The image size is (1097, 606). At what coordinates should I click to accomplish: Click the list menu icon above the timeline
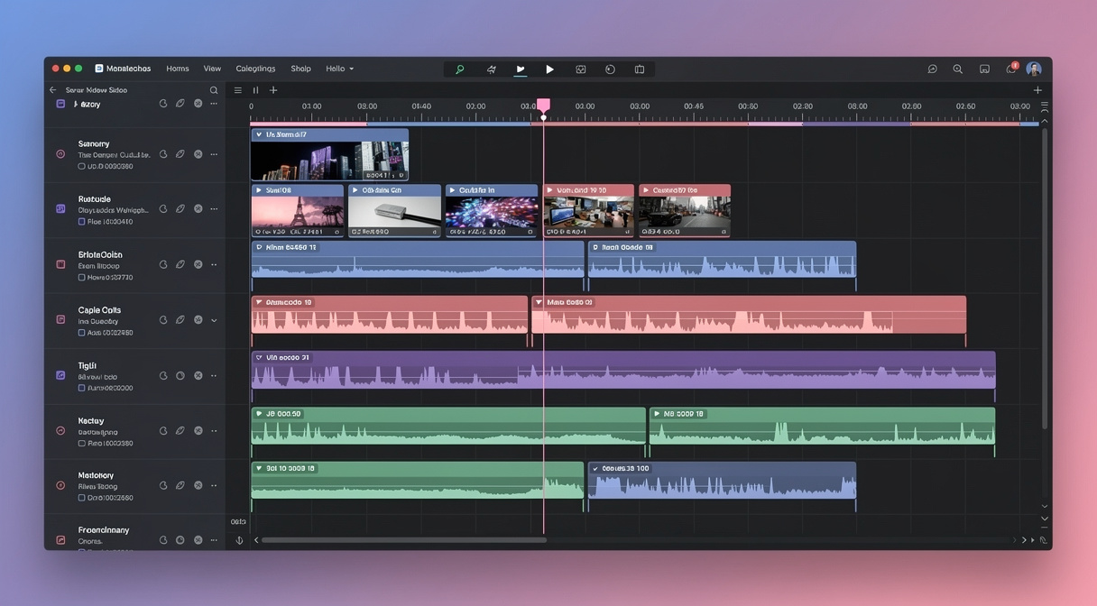(x=238, y=90)
